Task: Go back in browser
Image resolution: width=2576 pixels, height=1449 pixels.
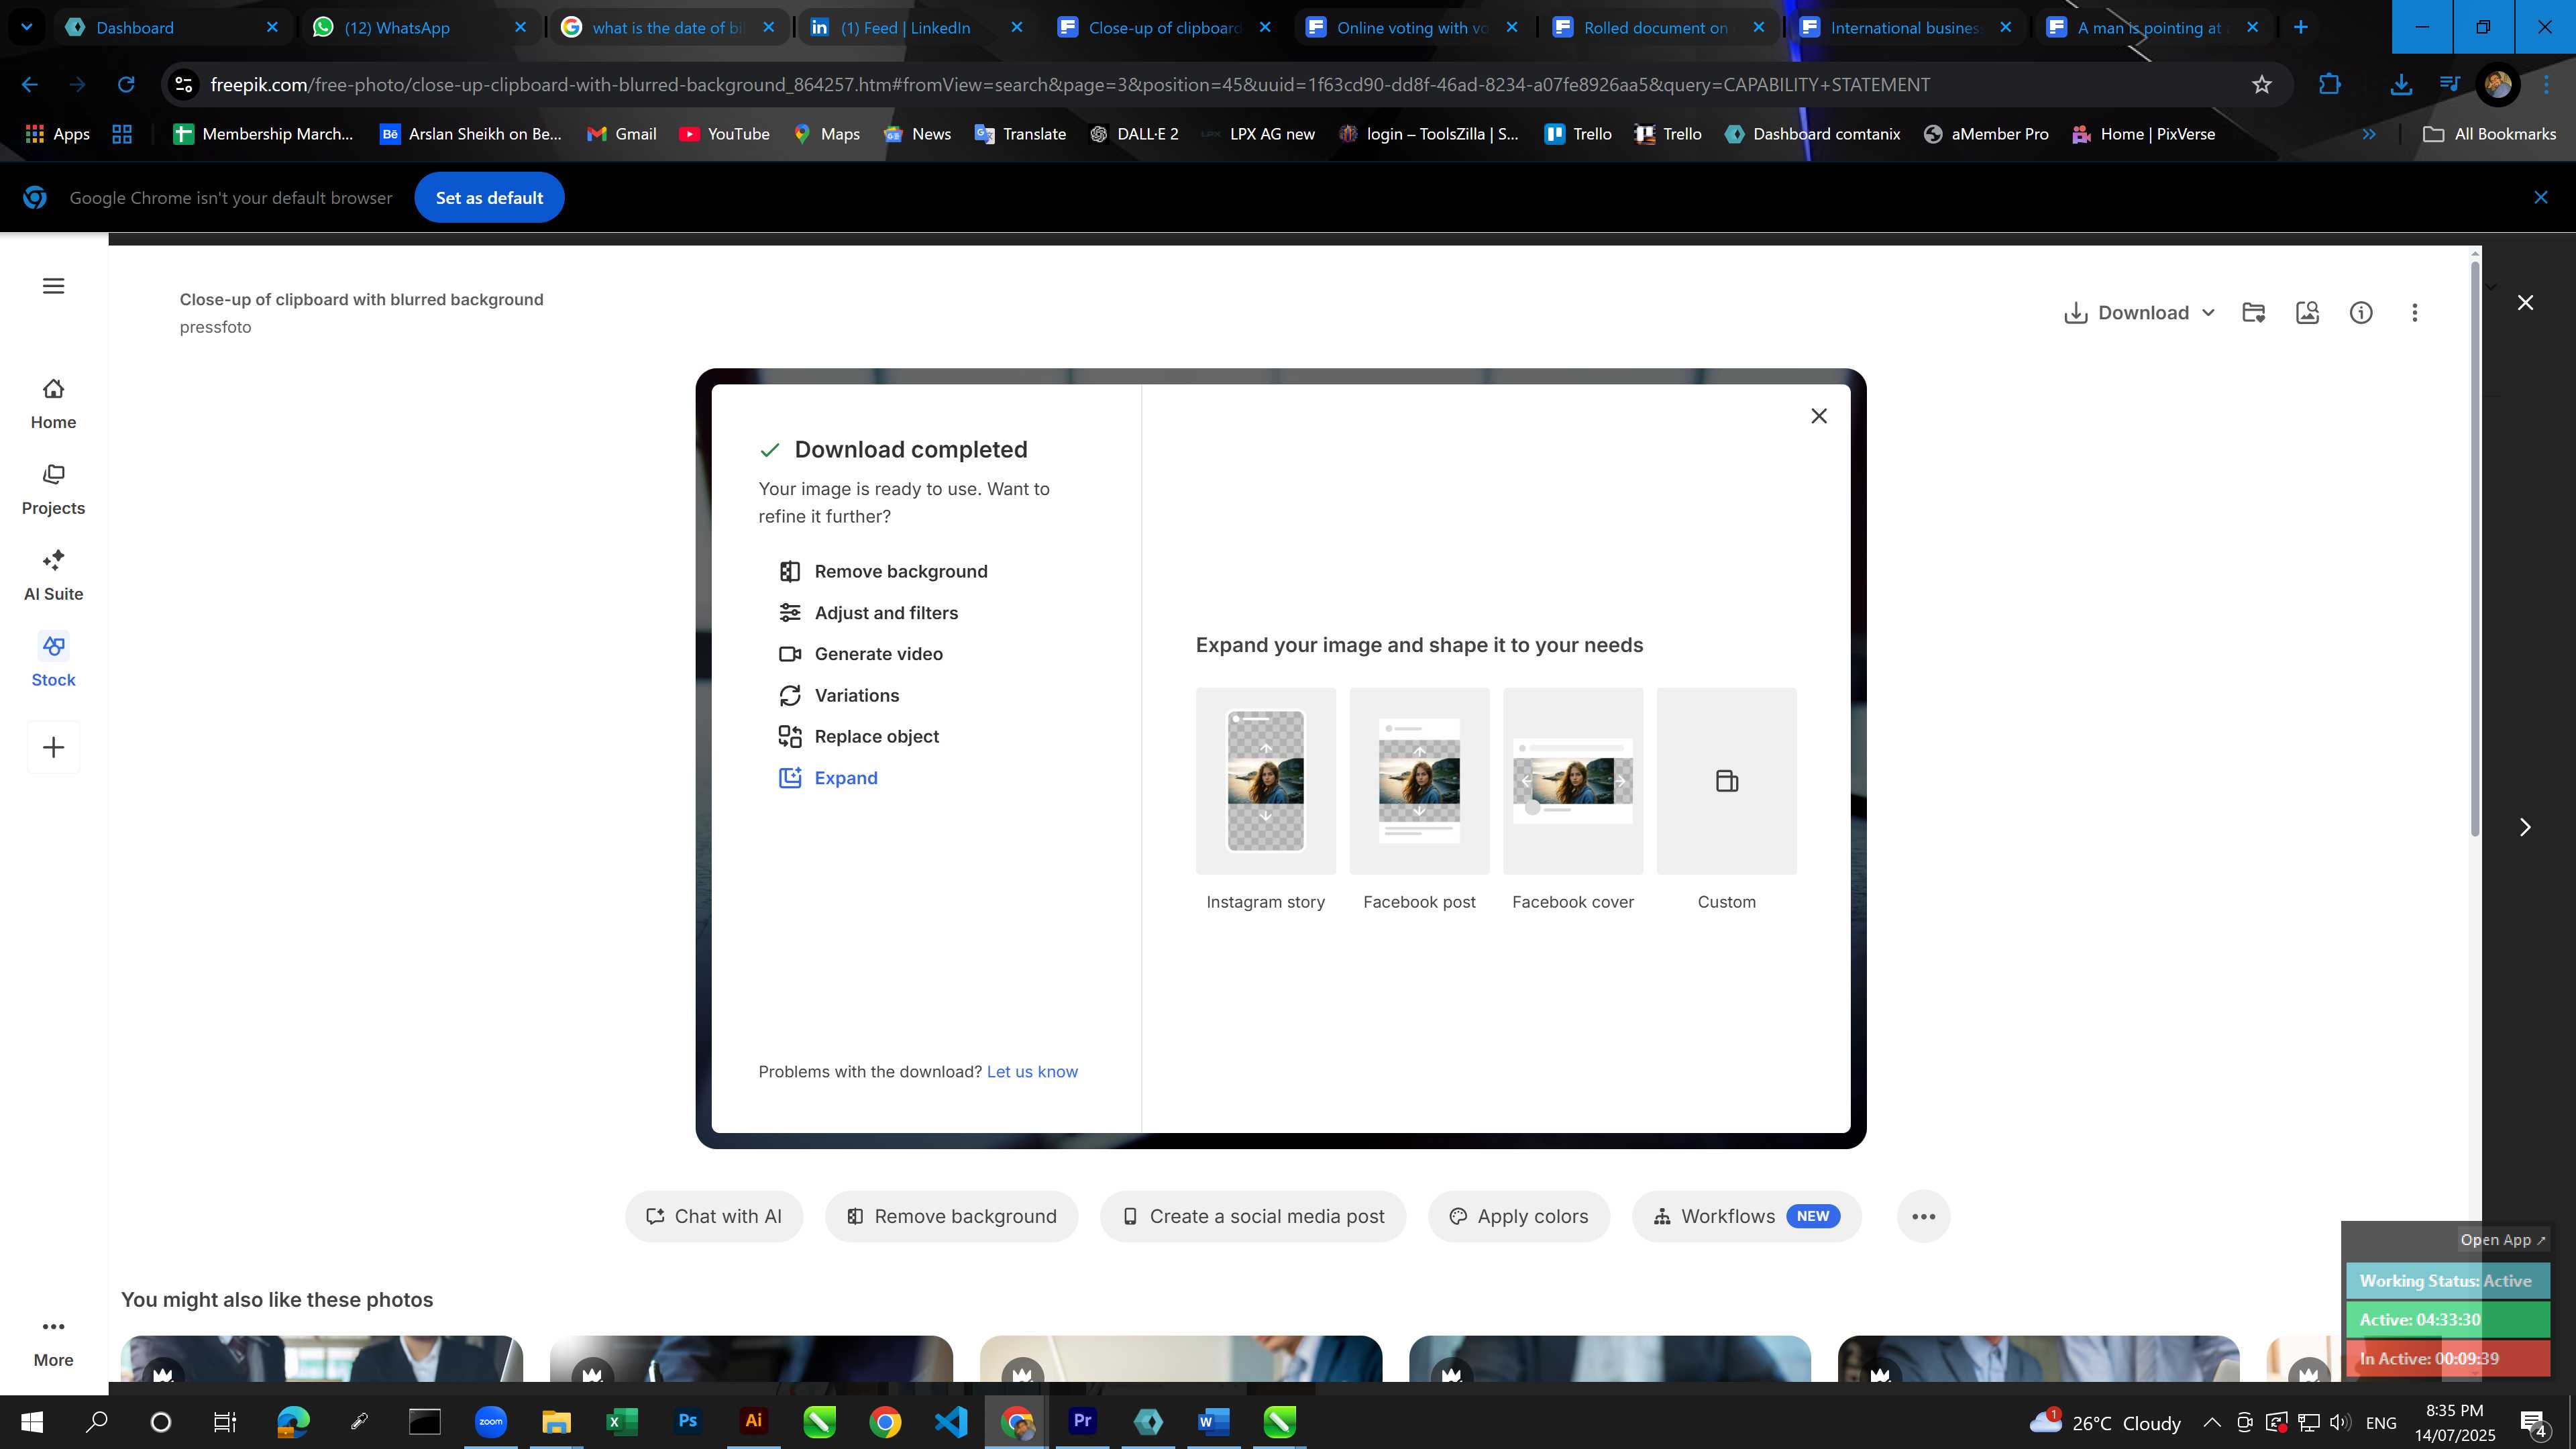Action: point(30,85)
